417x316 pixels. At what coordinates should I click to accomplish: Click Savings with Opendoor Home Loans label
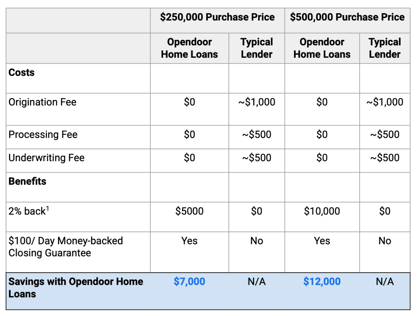pos(76,288)
